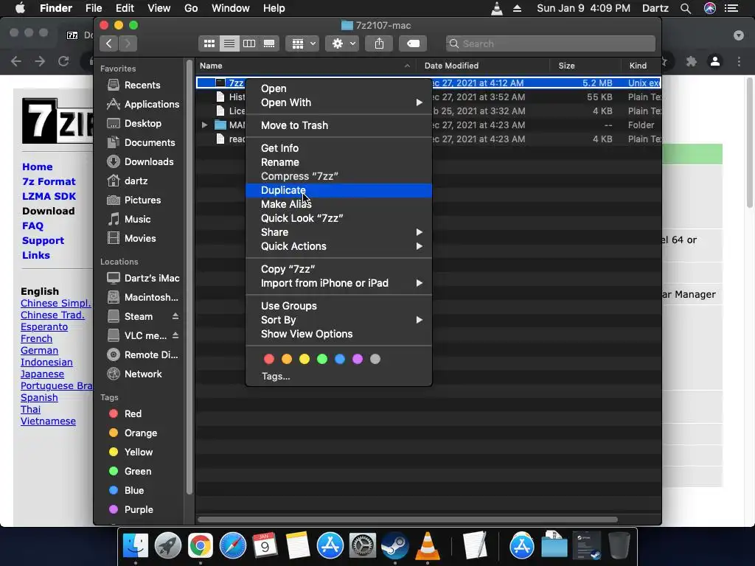Expand Import from iPhone or iPad submenu

(338, 283)
